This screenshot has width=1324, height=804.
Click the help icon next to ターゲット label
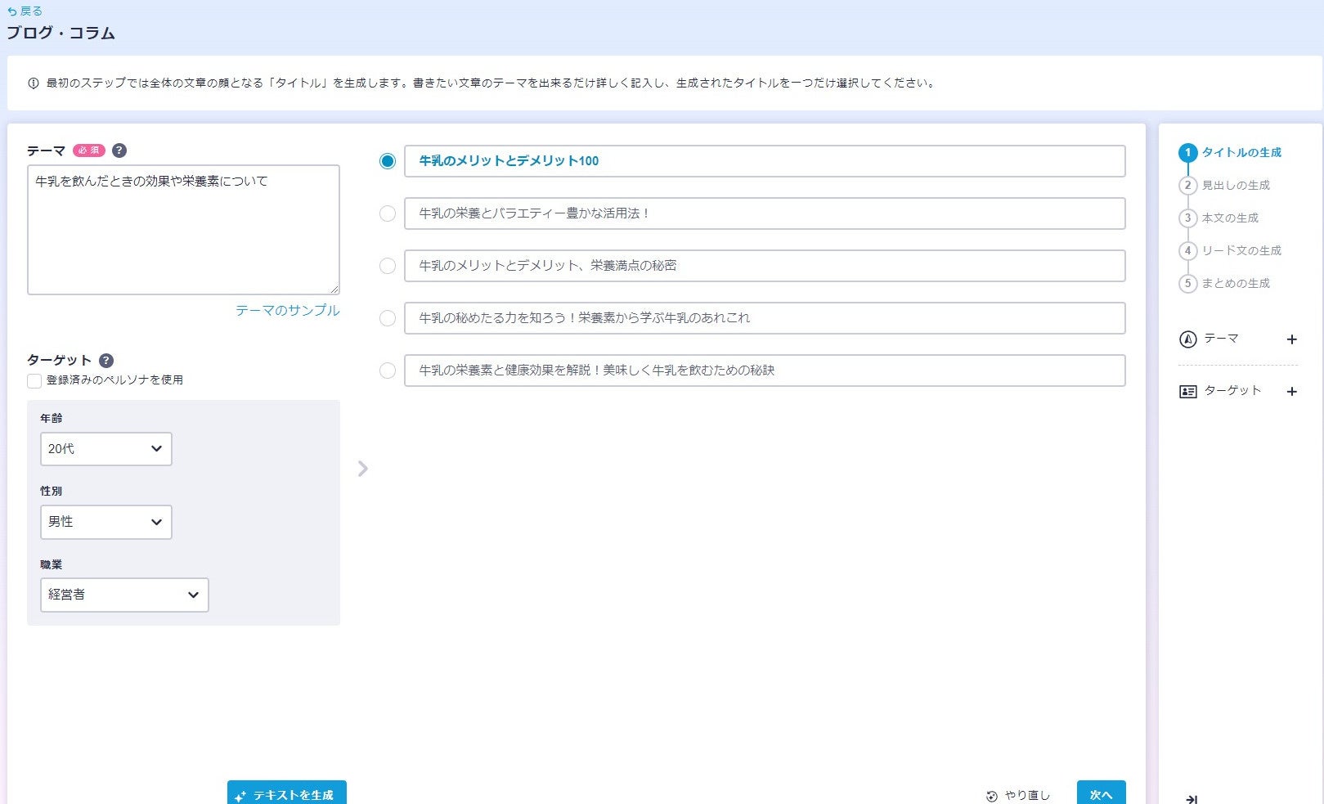(x=106, y=360)
